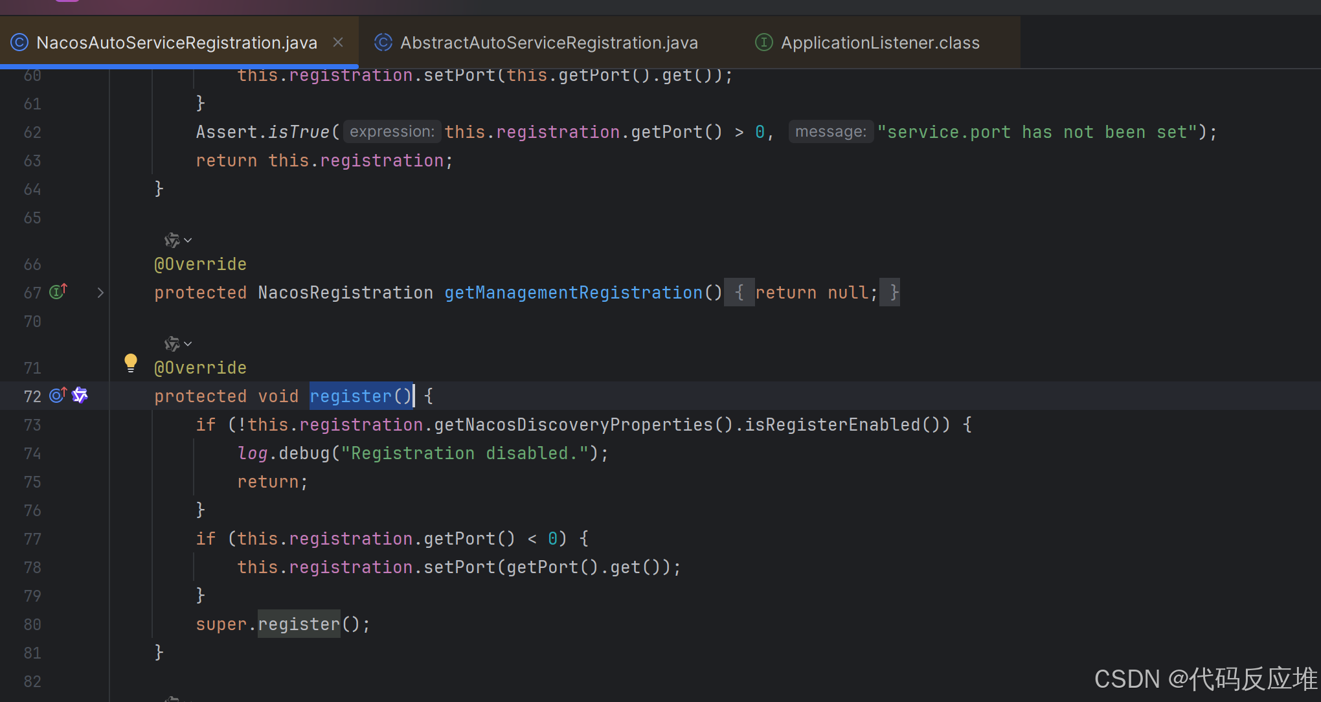Open dropdown arrow beside AI icon above line 66

188,240
